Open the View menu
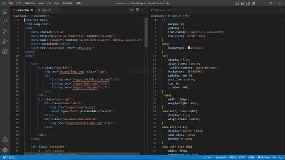Viewport: 285px width, 160px height. [41, 3]
